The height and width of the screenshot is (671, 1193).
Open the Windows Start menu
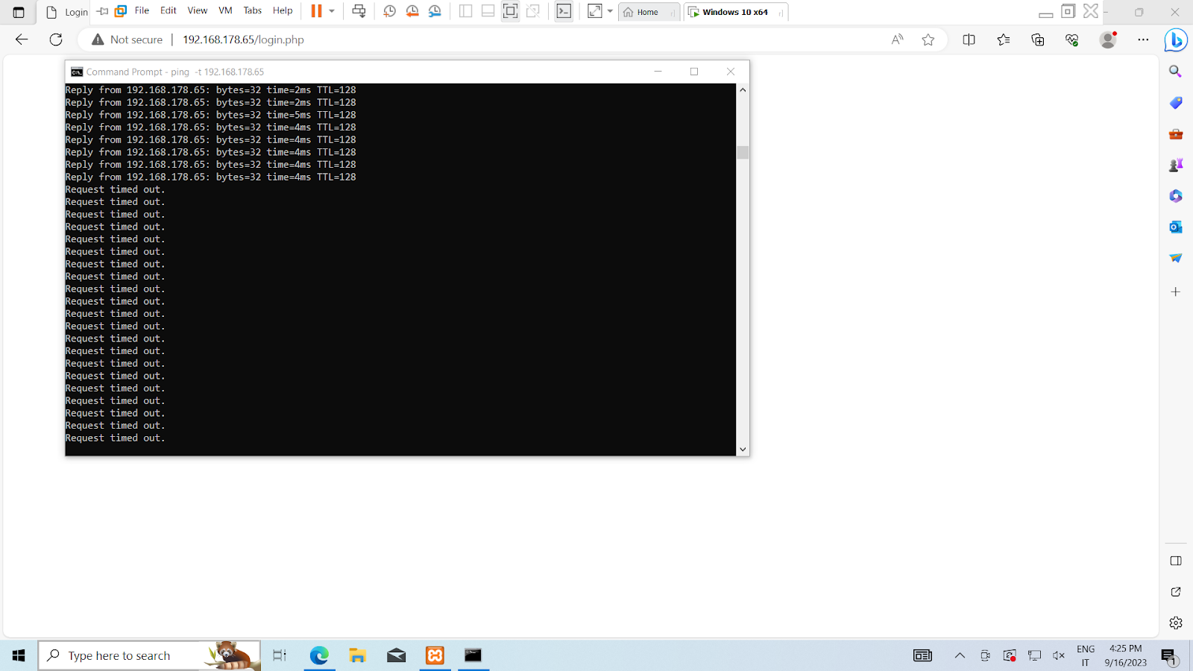pyautogui.click(x=19, y=655)
